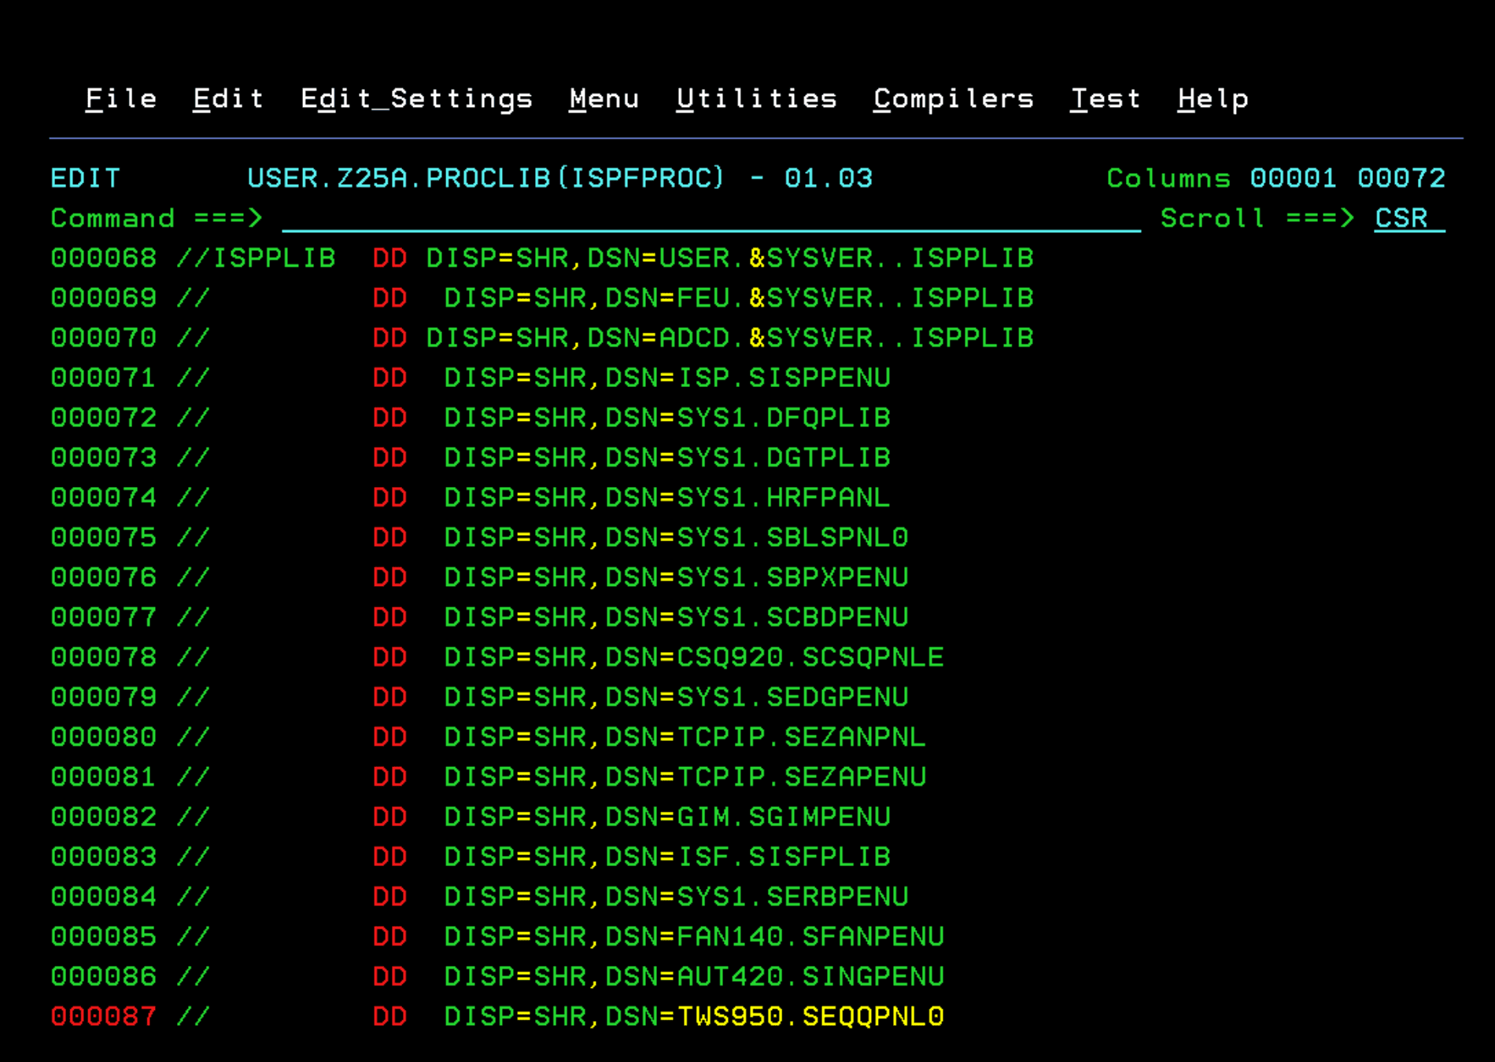Open the Menu pulldown
Screen dimensions: 1495x1062
[x=604, y=98]
